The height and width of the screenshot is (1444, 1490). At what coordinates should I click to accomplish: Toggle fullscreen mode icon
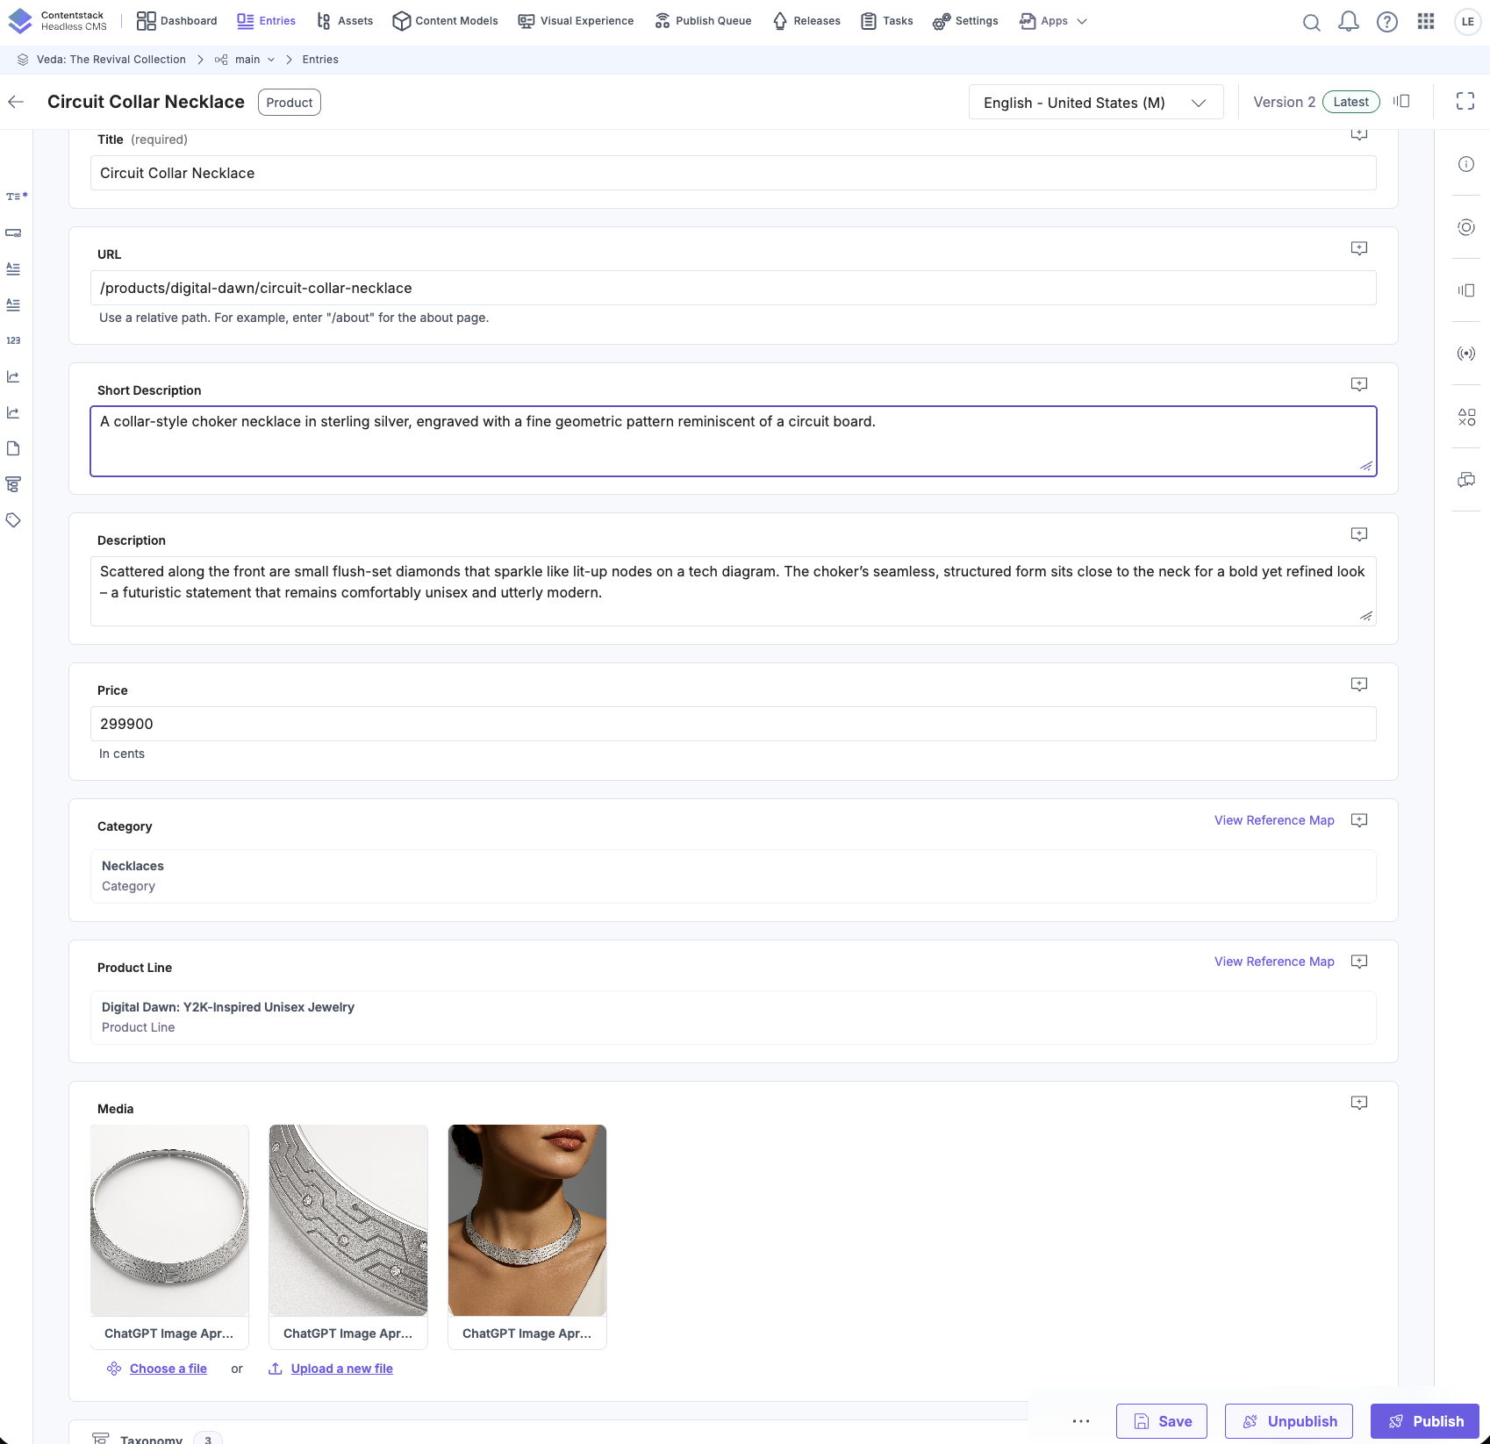[x=1465, y=102]
